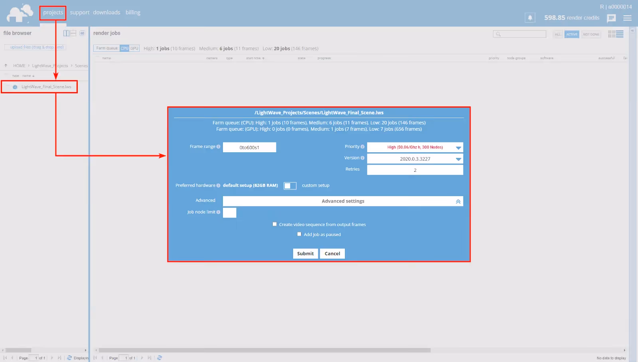
Task: Cancel the render job dialog
Action: point(332,254)
